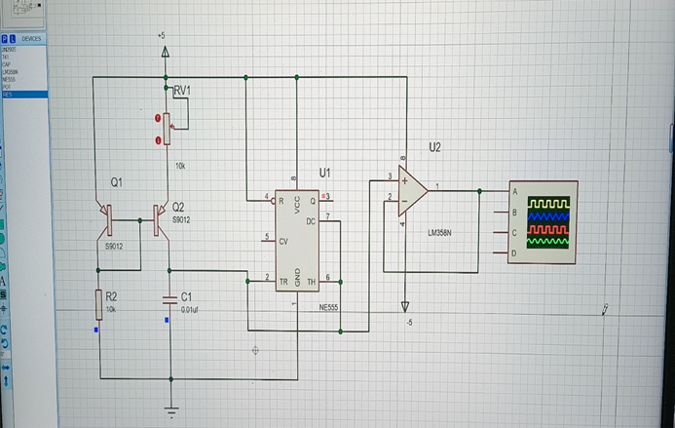The width and height of the screenshot is (675, 428).
Task: Click the upper red RV1 adjustment button
Action: [x=158, y=118]
